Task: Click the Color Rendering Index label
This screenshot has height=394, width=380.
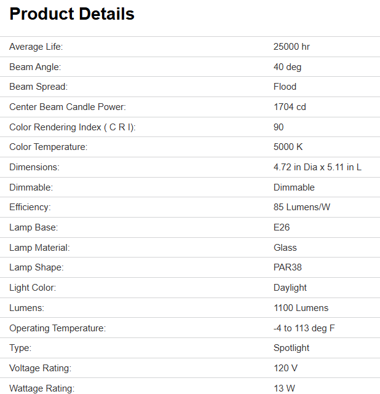Action: (x=73, y=127)
